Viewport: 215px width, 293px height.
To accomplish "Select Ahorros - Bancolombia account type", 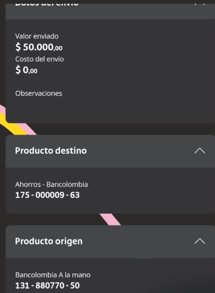I will pyautogui.click(x=51, y=185).
